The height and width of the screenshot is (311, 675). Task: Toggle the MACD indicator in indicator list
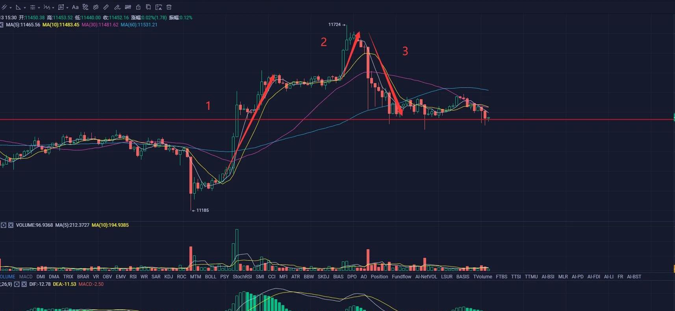(x=26, y=277)
